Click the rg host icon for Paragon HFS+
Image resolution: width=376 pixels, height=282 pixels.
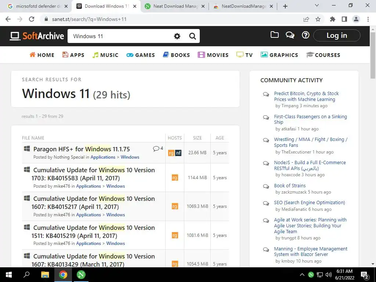[x=171, y=153]
